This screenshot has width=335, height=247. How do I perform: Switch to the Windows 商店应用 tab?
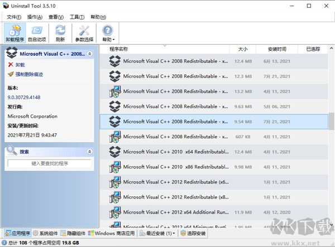point(111,233)
